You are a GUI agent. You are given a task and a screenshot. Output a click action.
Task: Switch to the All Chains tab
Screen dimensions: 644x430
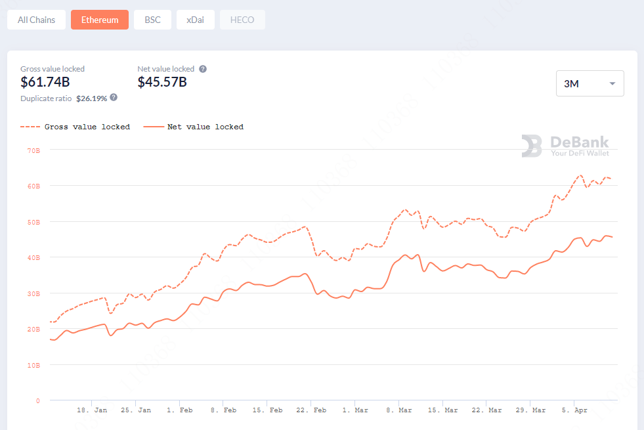click(x=36, y=20)
